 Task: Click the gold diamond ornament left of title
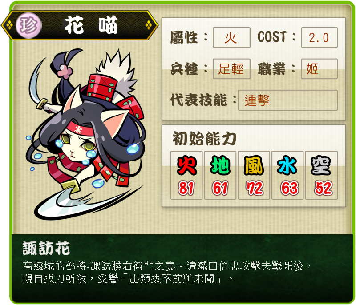point(9,25)
